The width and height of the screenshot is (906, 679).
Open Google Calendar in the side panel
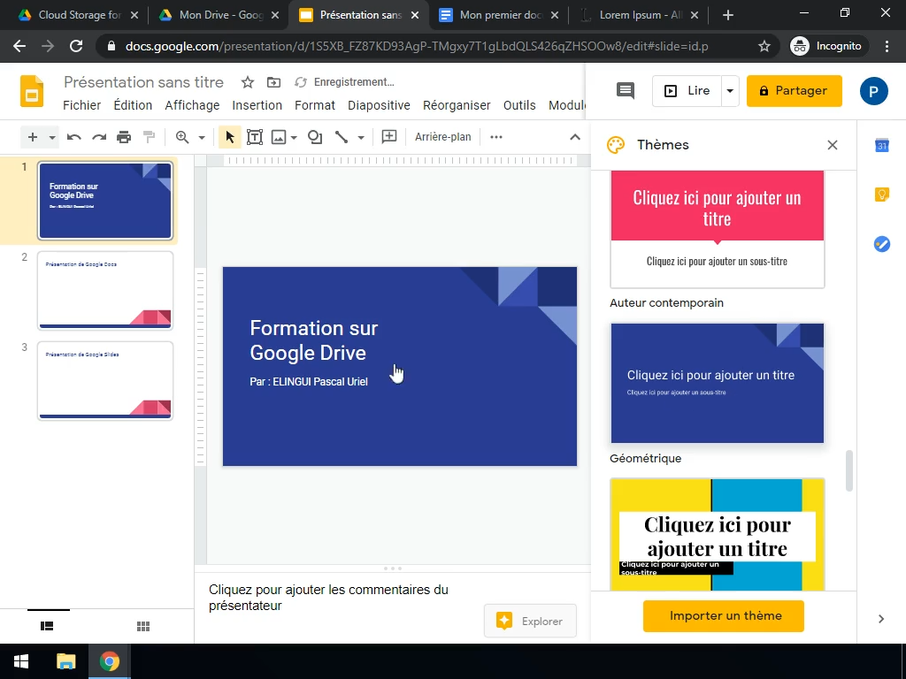882,146
